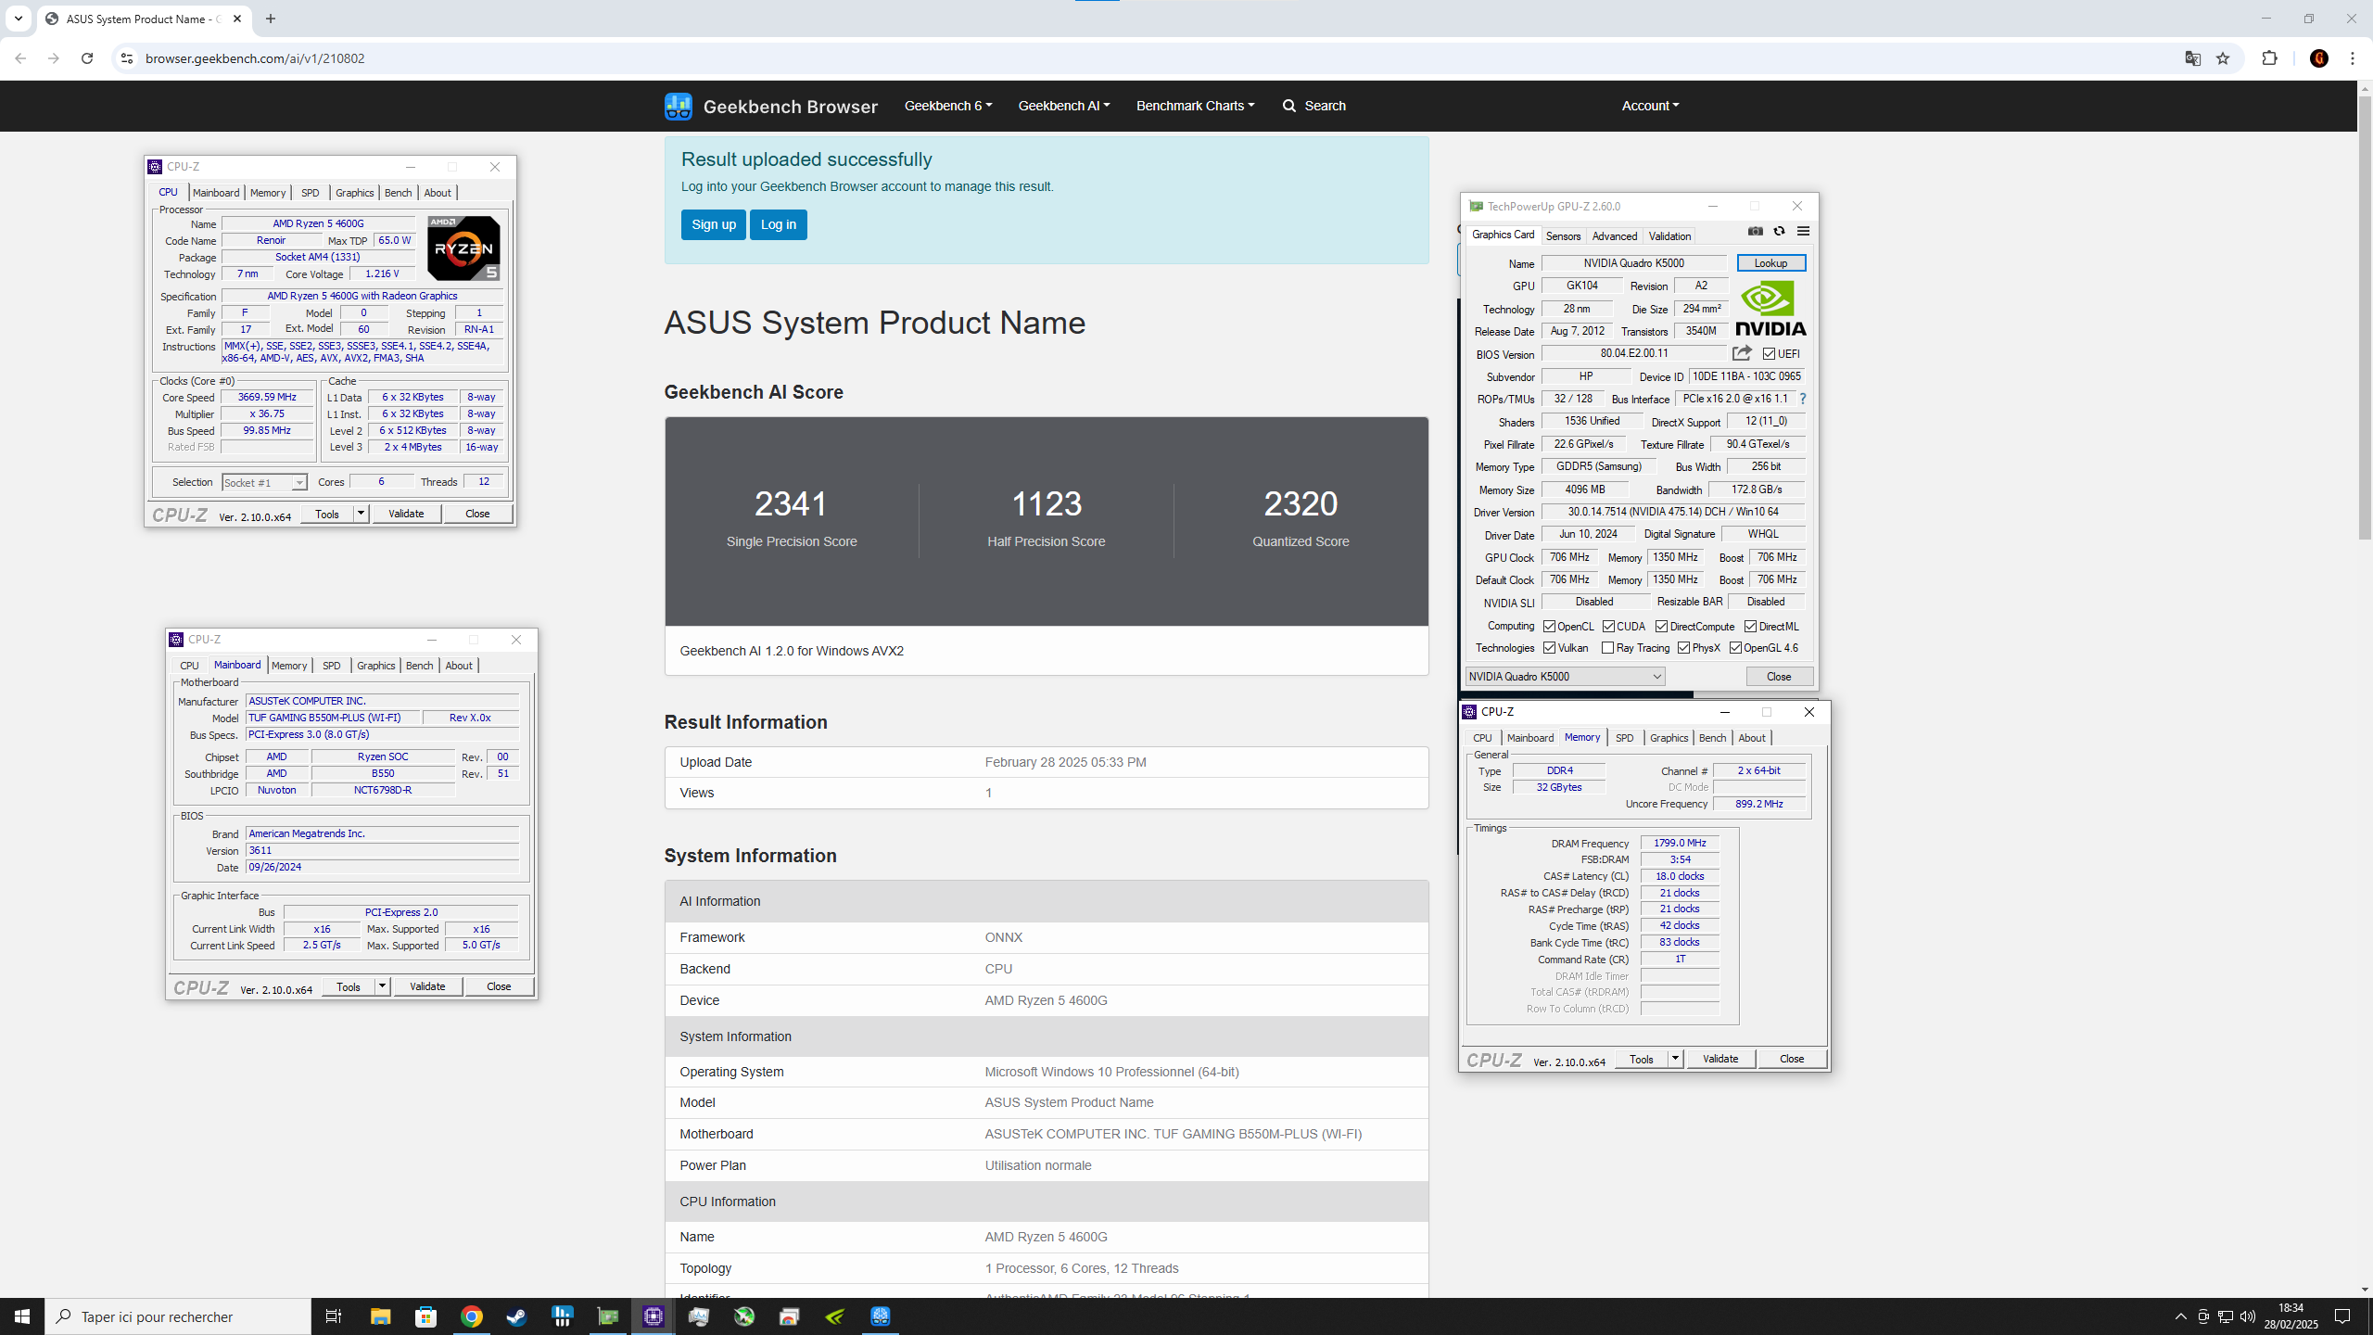Click the Bus Interface question mark icon
Image resolution: width=2373 pixels, height=1335 pixels.
click(1803, 399)
